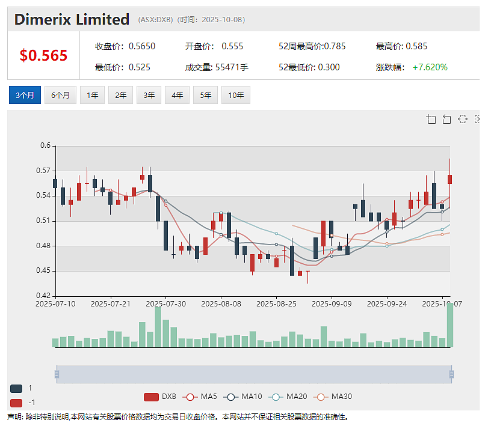The image size is (488, 429).
Task: Activate the area zoom tool icon
Action: [x=431, y=119]
